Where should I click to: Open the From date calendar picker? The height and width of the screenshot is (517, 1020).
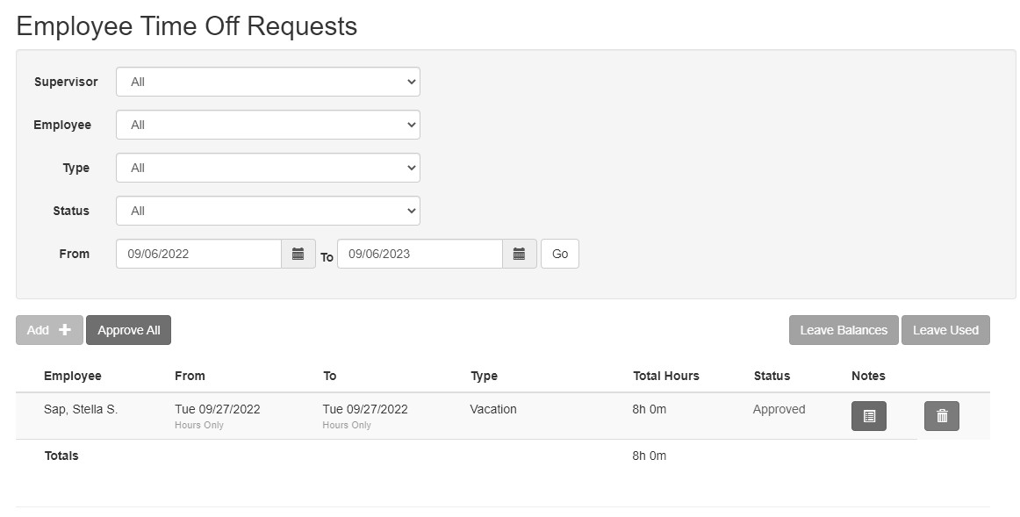pyautogui.click(x=298, y=254)
